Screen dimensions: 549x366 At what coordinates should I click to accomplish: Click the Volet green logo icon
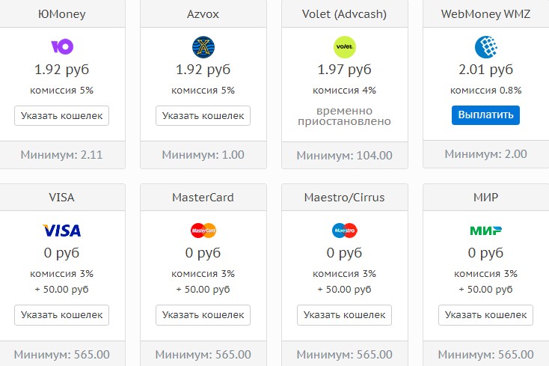(345, 47)
